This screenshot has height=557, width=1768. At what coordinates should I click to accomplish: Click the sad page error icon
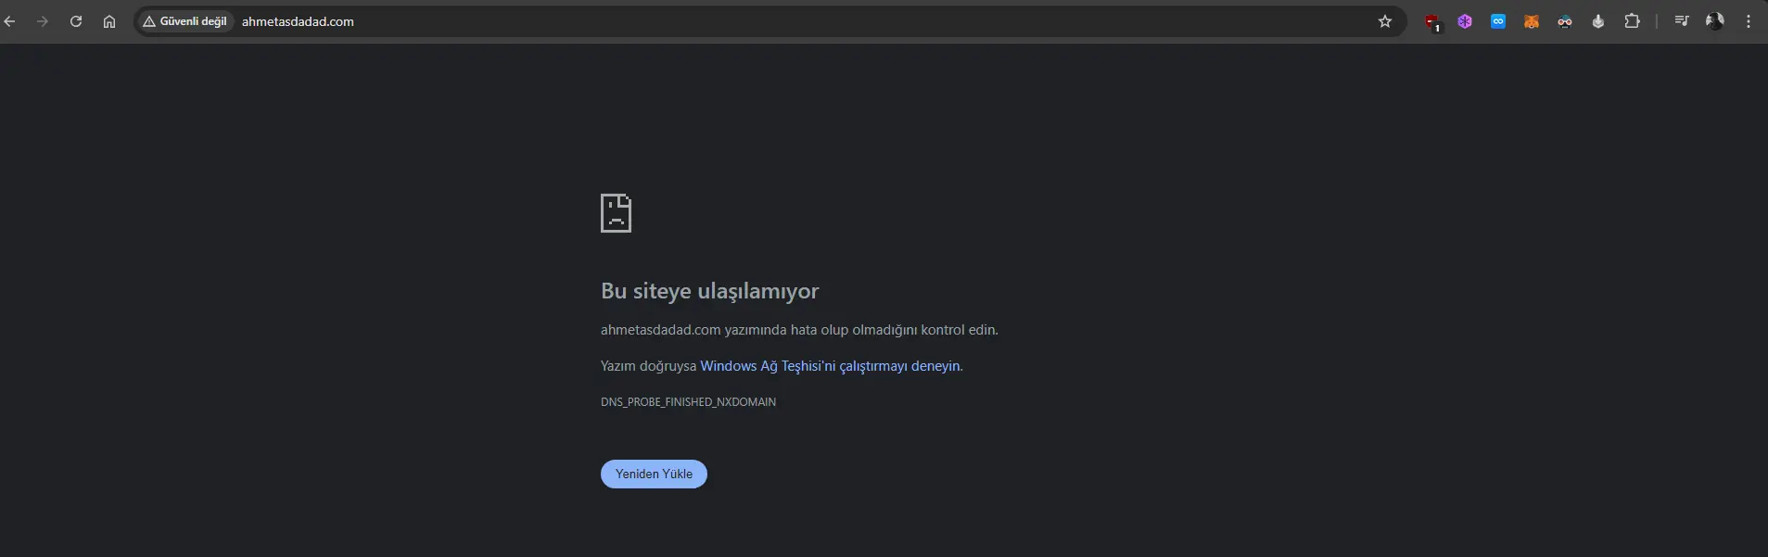pyautogui.click(x=616, y=213)
